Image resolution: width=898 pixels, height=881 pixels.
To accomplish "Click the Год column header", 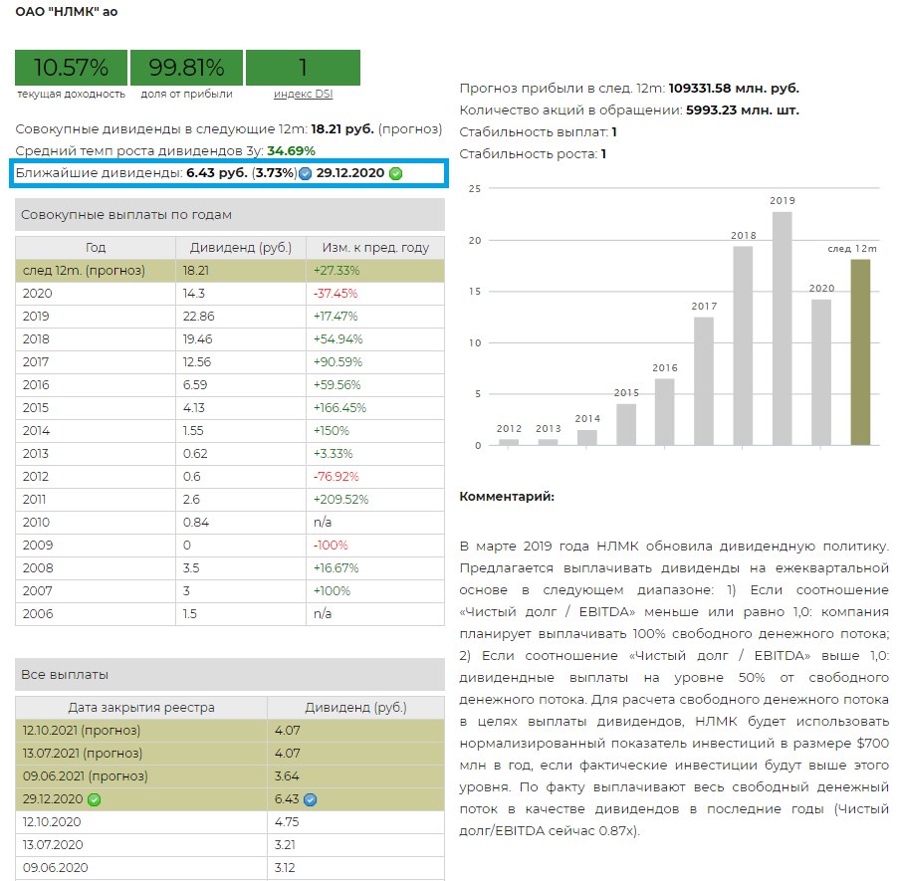I will [x=96, y=248].
